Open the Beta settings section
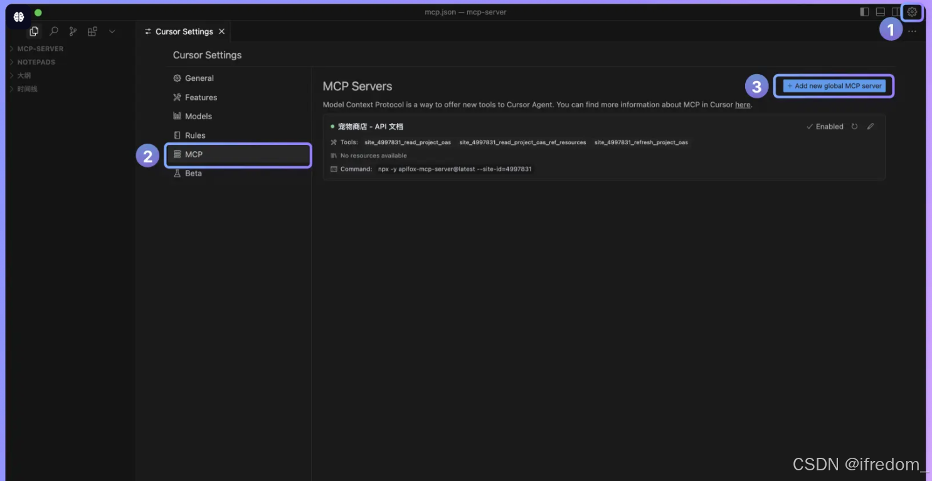Screen dimensions: 932x481 [x=193, y=173]
